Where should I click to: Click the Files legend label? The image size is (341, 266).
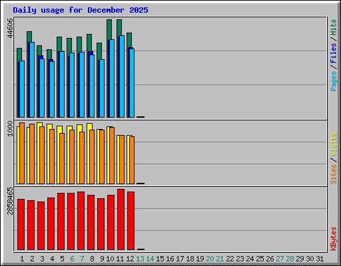tap(334, 53)
